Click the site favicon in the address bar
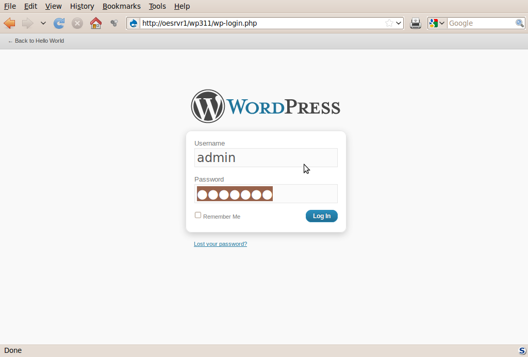This screenshot has width=528, height=357. [134, 23]
